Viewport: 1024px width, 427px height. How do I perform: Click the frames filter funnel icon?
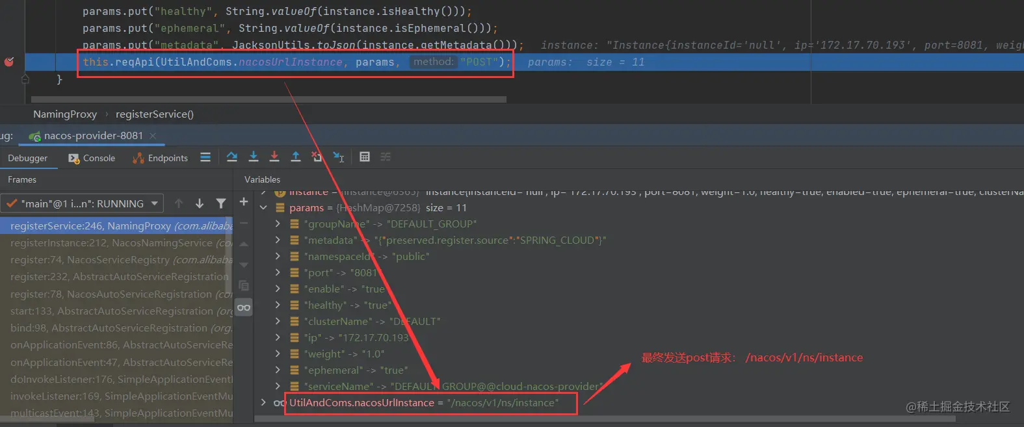(221, 203)
